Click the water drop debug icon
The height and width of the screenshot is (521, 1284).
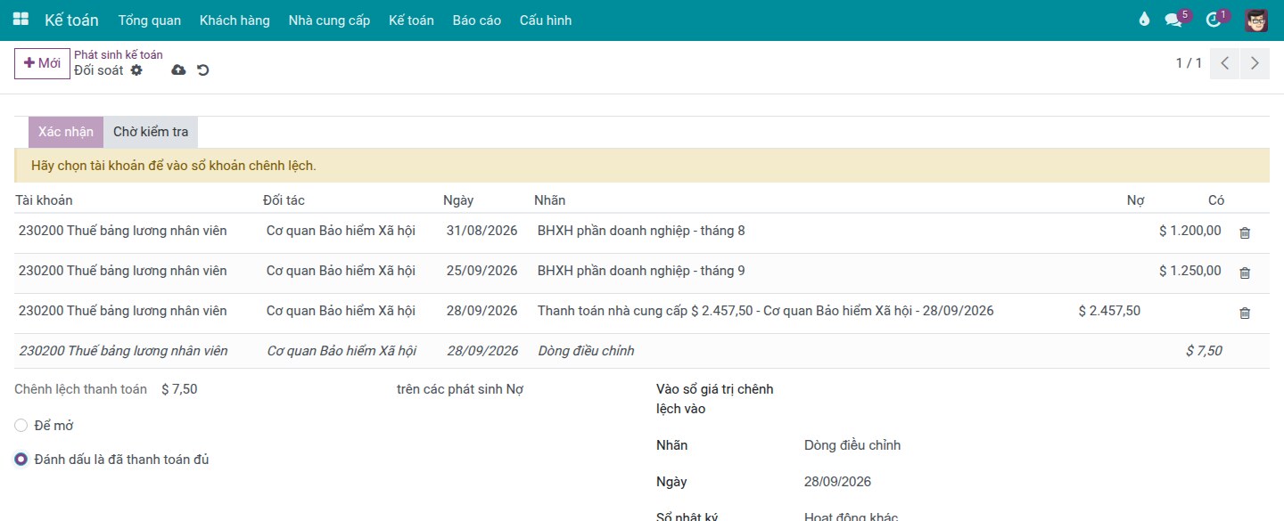[x=1145, y=20]
